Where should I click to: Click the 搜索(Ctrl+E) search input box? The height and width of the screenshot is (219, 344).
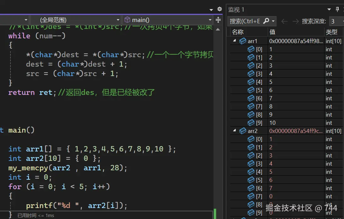[x=246, y=21]
